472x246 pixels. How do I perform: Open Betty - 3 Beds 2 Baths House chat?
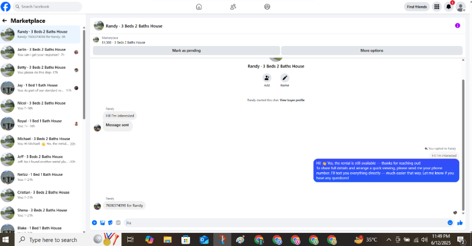click(40, 70)
